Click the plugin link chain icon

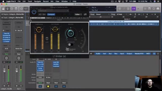(85, 14)
